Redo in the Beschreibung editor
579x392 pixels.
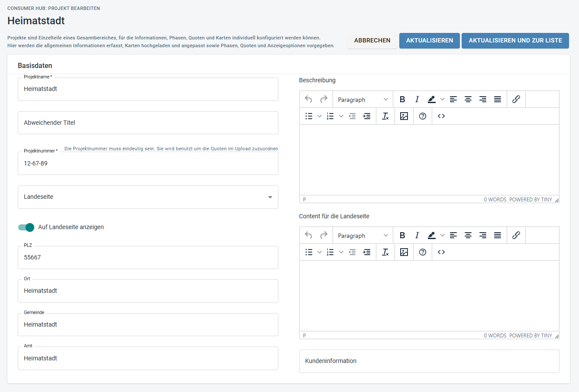pos(323,99)
